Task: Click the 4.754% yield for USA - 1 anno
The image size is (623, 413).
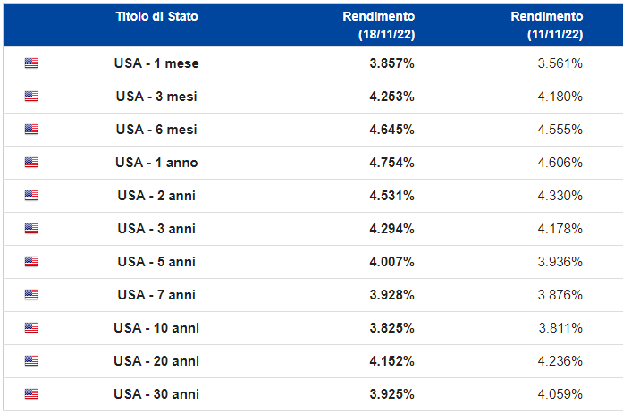Action: coord(391,163)
